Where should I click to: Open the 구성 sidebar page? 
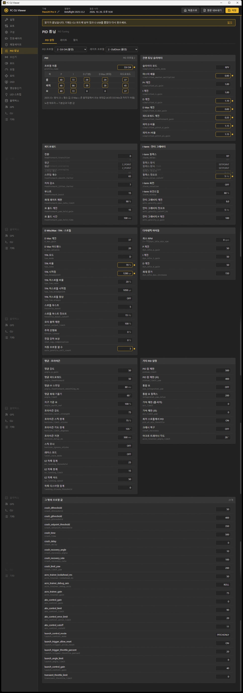[x=19, y=32]
